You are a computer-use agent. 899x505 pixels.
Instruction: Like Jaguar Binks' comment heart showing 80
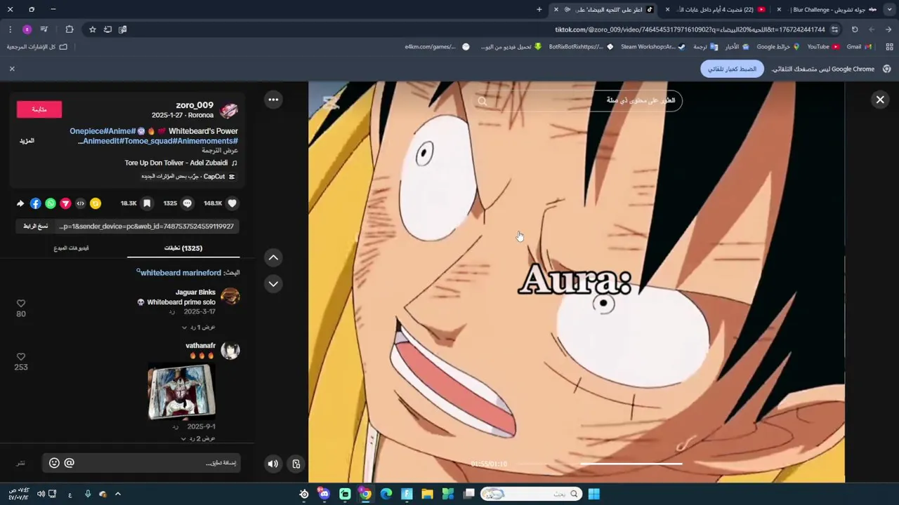[21, 303]
